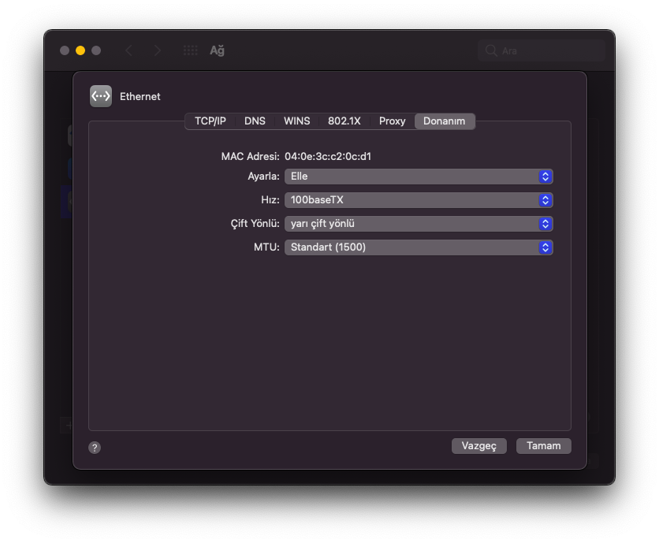Confirm with the Tamam button

tap(543, 446)
